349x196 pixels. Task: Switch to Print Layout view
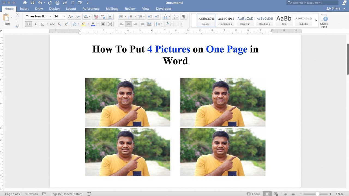[267, 194]
